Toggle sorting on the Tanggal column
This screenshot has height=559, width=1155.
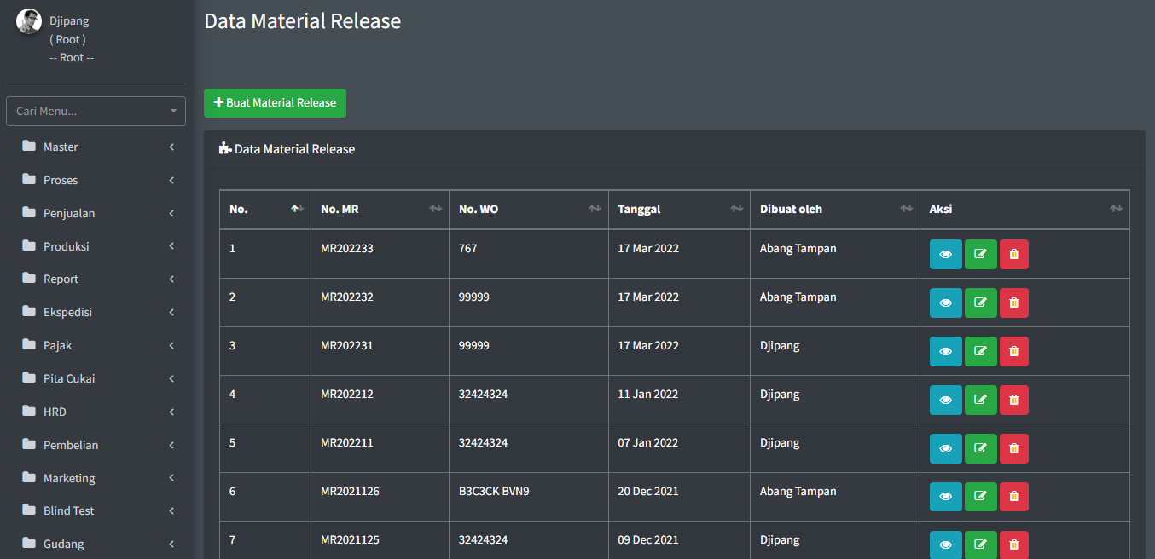click(x=678, y=209)
